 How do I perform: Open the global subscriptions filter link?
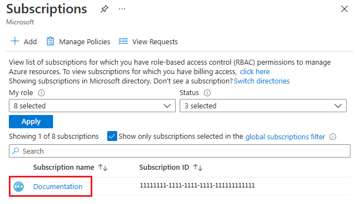click(x=285, y=137)
